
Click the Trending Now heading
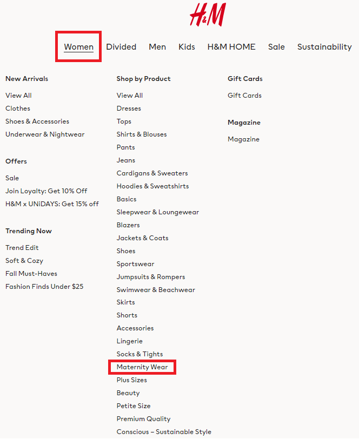[29, 231]
